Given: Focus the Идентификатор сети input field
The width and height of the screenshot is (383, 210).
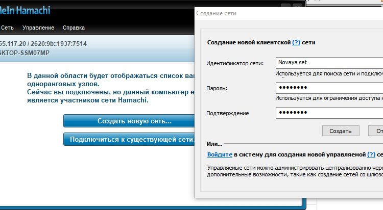Looking at the screenshot, I should point(329,63).
